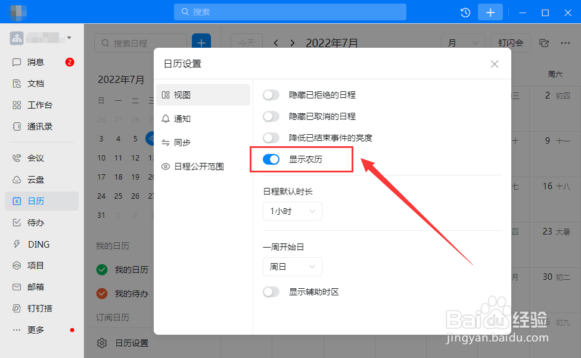581x358 pixels.
Task: Select the 同步 settings tab
Action: (x=203, y=143)
